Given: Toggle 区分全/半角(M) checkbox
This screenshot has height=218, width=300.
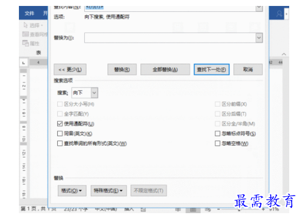Looking at the screenshot, I should point(217,124).
